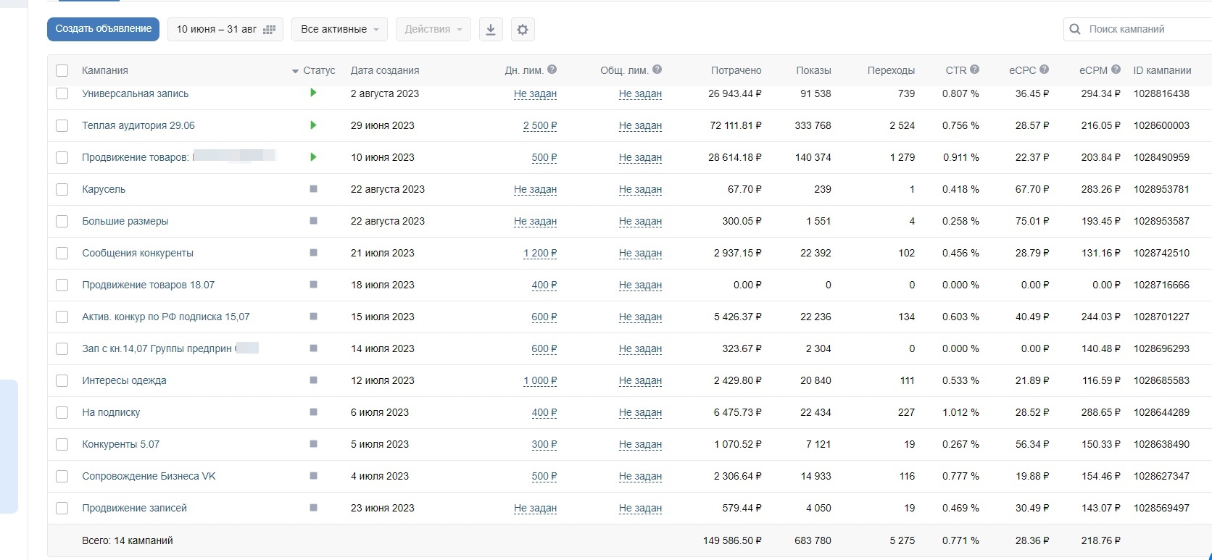Image resolution: width=1212 pixels, height=560 pixels.
Task: Edit 2 500 ₽ daily limit of Теплая аудитория
Action: (x=540, y=125)
